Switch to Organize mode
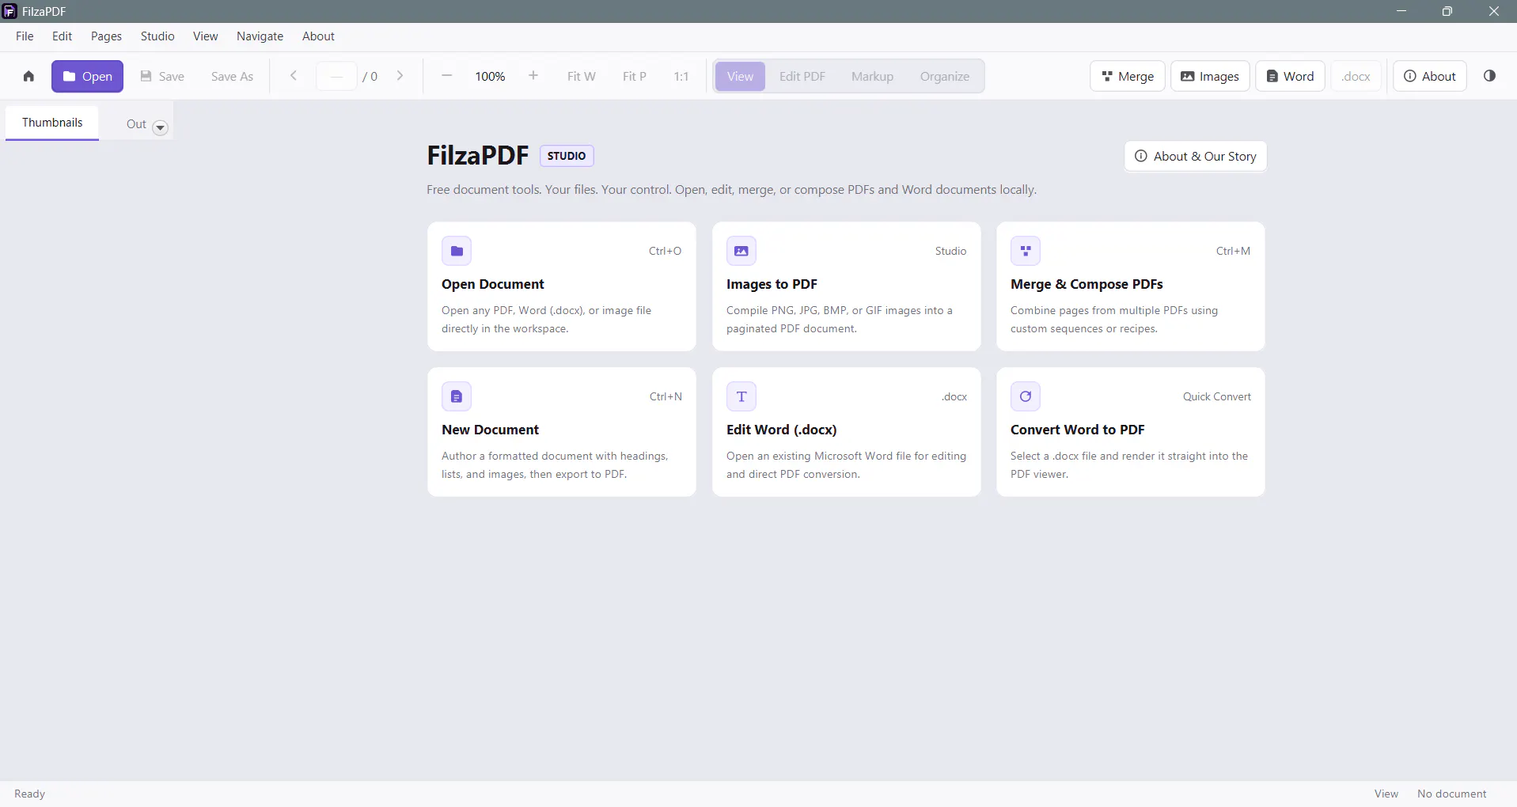The height and width of the screenshot is (807, 1517). point(944,76)
